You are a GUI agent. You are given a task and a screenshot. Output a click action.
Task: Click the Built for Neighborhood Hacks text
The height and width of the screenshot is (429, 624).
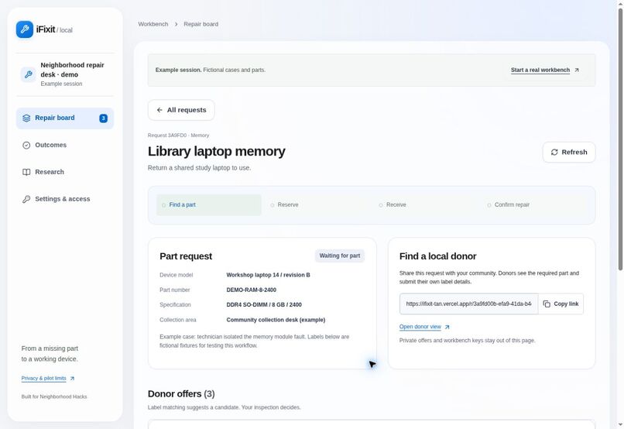(x=54, y=396)
